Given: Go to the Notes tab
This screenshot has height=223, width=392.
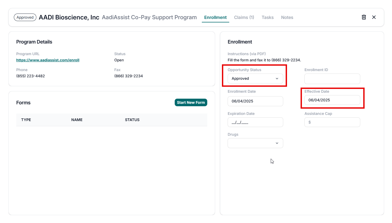Looking at the screenshot, I should tap(287, 17).
